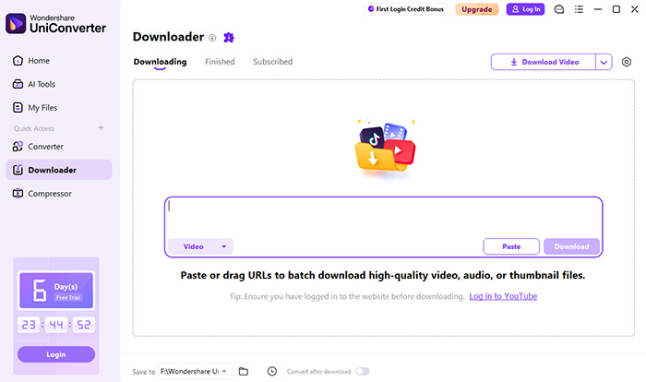Click the Upgrade button
The image size is (646, 382).
[x=477, y=9]
